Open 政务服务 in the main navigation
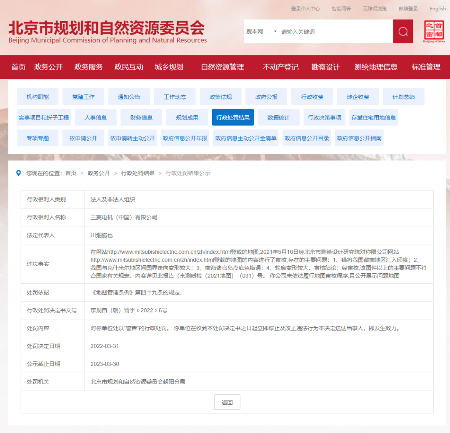The width and height of the screenshot is (450, 433). click(89, 67)
